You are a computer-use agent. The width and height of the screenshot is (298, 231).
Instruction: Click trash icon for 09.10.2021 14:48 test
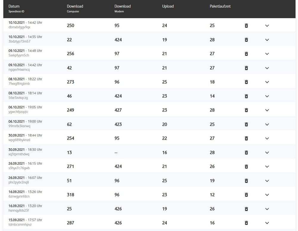click(x=246, y=54)
